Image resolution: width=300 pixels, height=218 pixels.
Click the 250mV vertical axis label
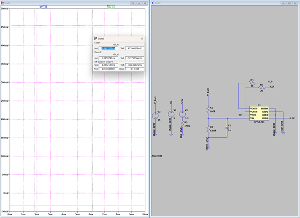click(x=5, y=101)
